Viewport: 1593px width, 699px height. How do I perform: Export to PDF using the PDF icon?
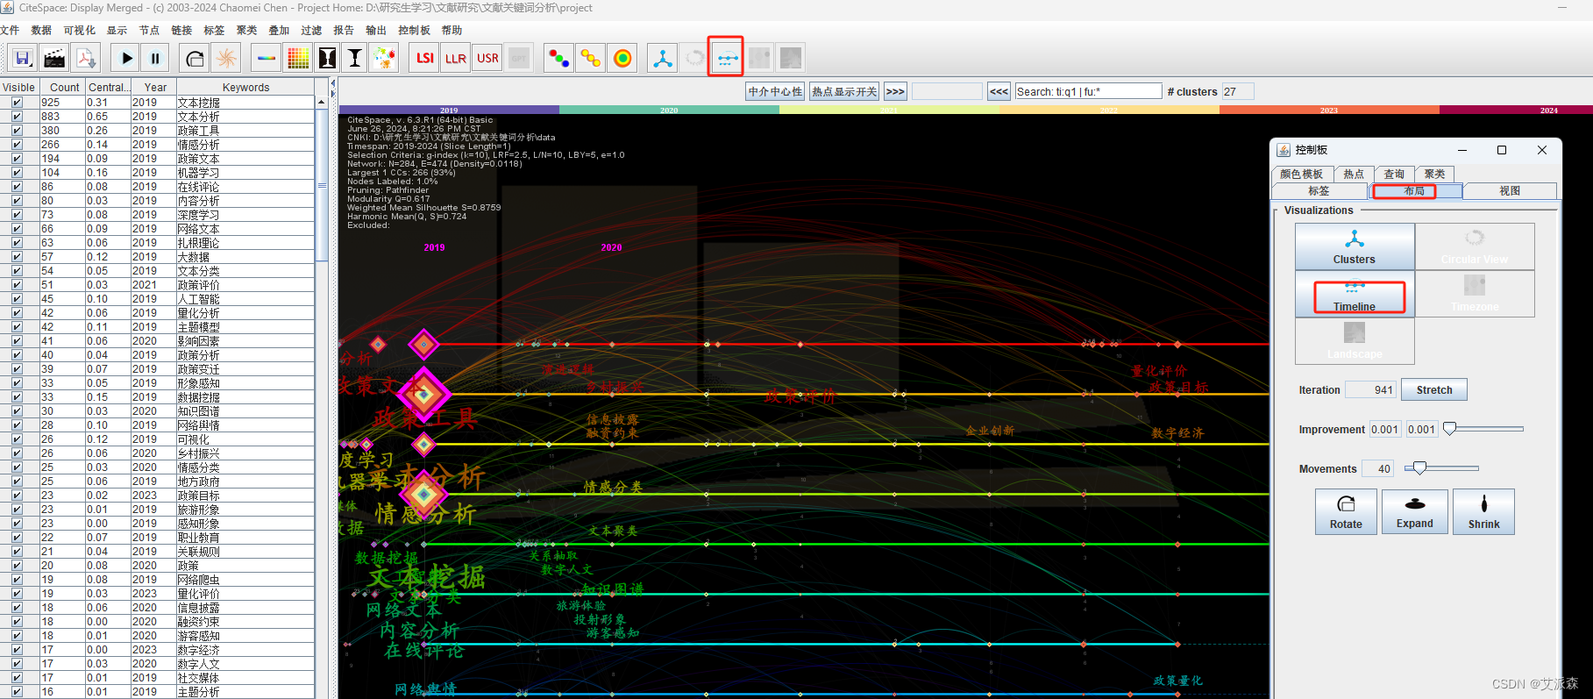click(x=86, y=59)
